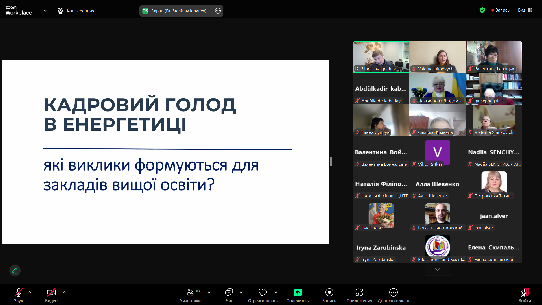This screenshot has height=305, width=542.
Task: Open Вид view layout menu
Action: [x=525, y=10]
